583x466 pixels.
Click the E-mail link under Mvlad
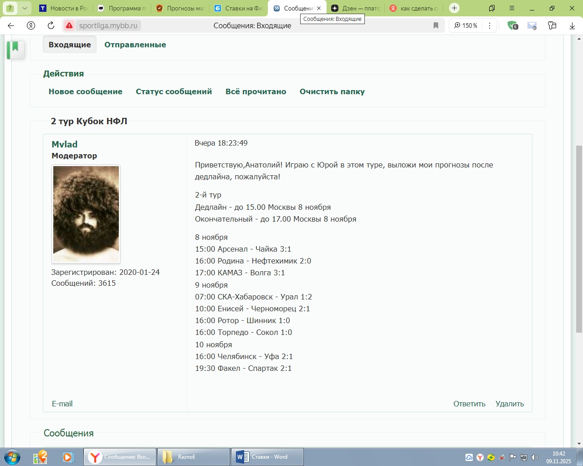(62, 404)
